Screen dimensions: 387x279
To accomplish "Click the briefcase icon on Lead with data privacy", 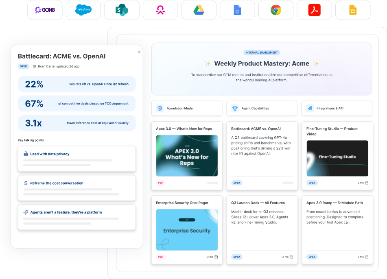I will tap(26, 154).
